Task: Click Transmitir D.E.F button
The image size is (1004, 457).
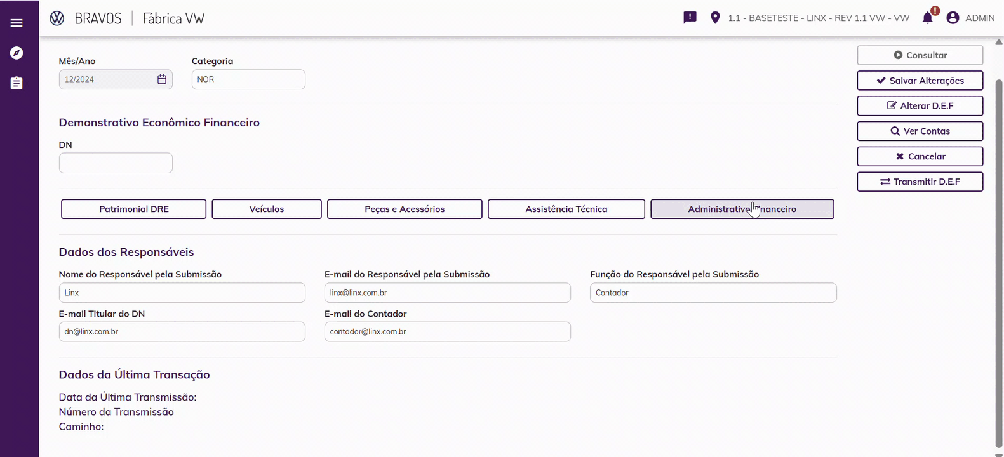Action: (x=920, y=182)
